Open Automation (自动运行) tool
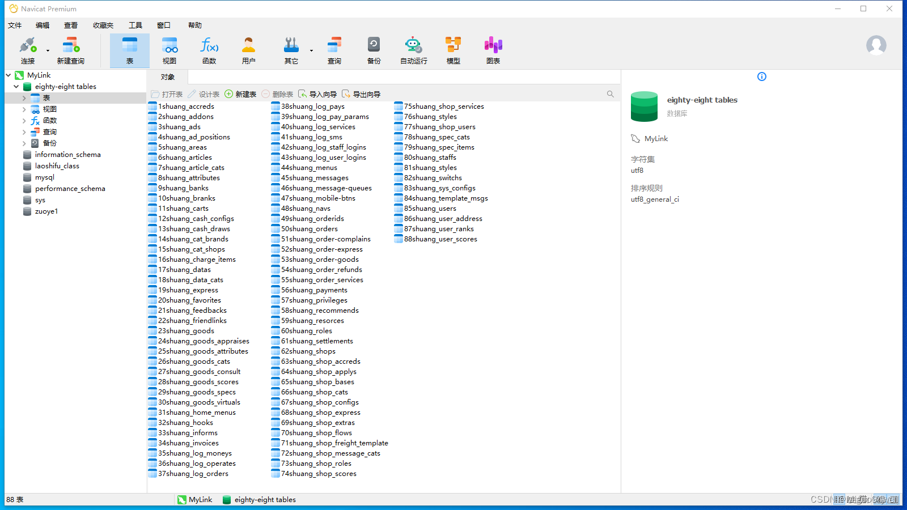The width and height of the screenshot is (907, 510). coord(414,50)
